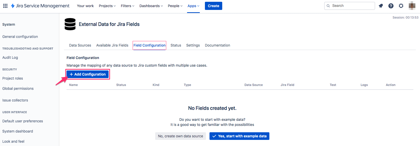Switch to the Data Sources tab
This screenshot has width=420, height=146.
click(80, 45)
